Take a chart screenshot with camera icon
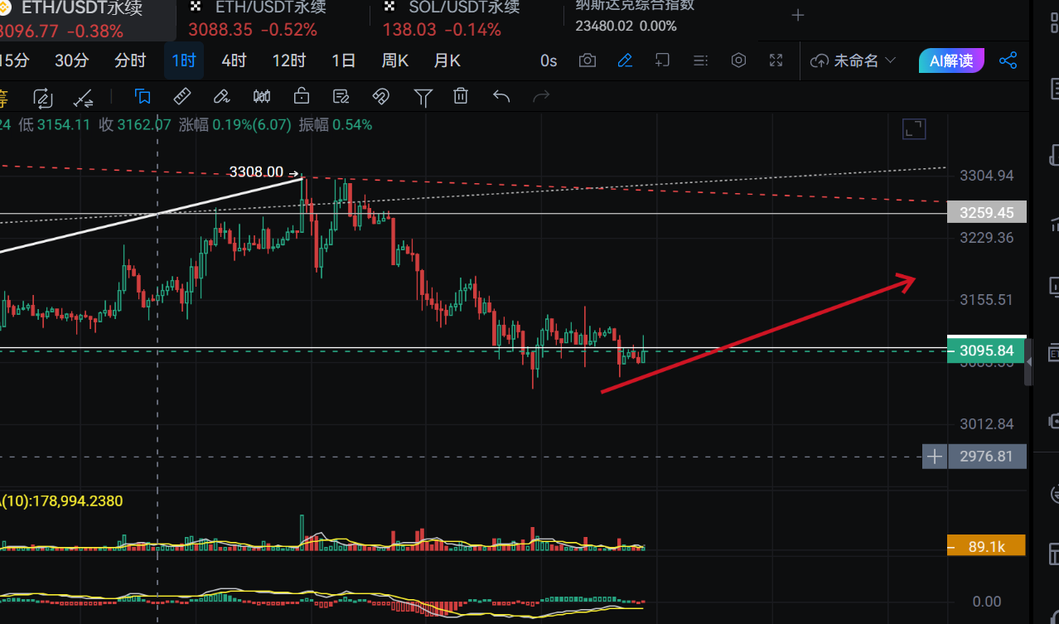This screenshot has height=624, width=1059. (588, 60)
